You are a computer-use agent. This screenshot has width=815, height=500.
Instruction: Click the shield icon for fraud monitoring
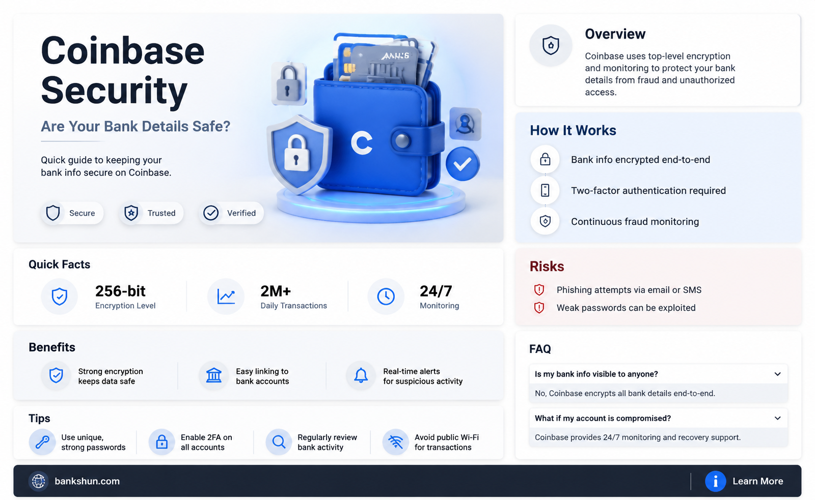(545, 221)
